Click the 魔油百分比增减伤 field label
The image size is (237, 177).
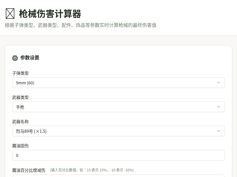coord(29,170)
